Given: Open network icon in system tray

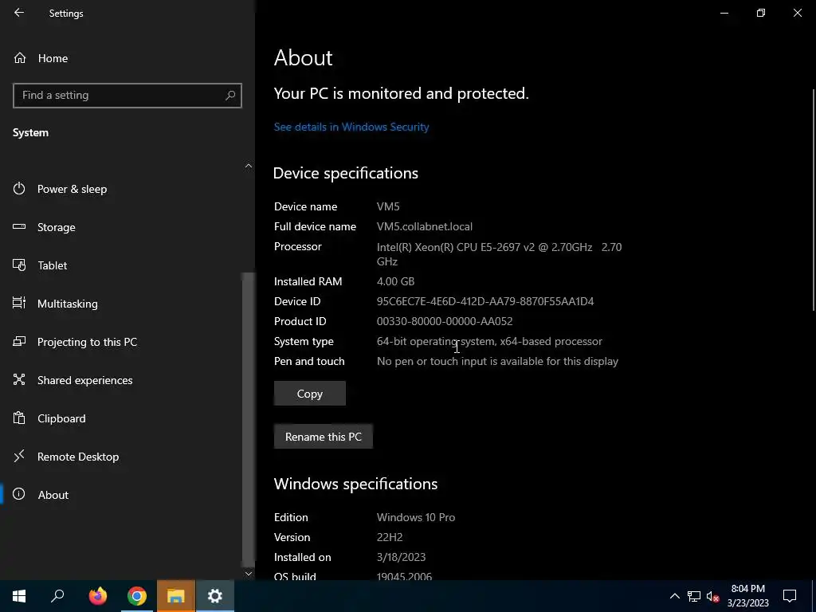Looking at the screenshot, I should (694, 596).
